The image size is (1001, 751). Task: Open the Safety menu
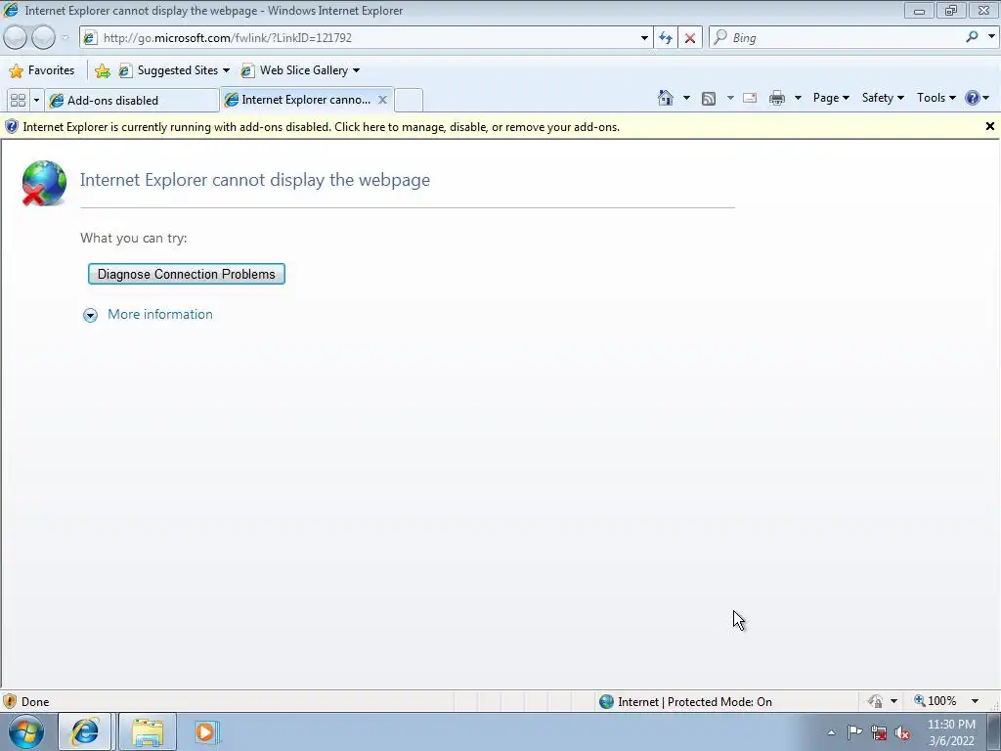883,98
